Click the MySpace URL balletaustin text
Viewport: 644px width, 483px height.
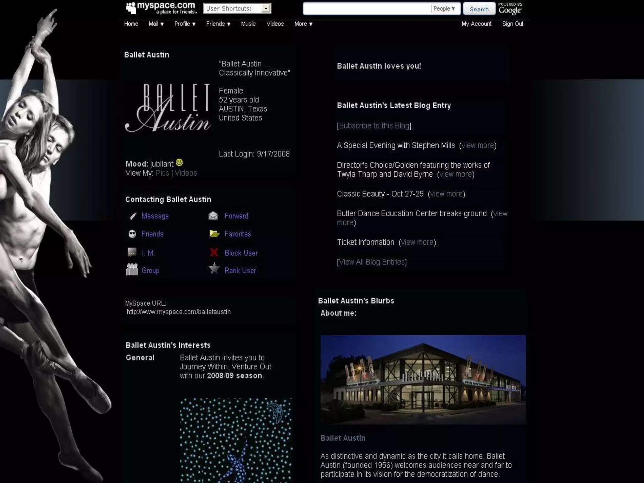[179, 312]
